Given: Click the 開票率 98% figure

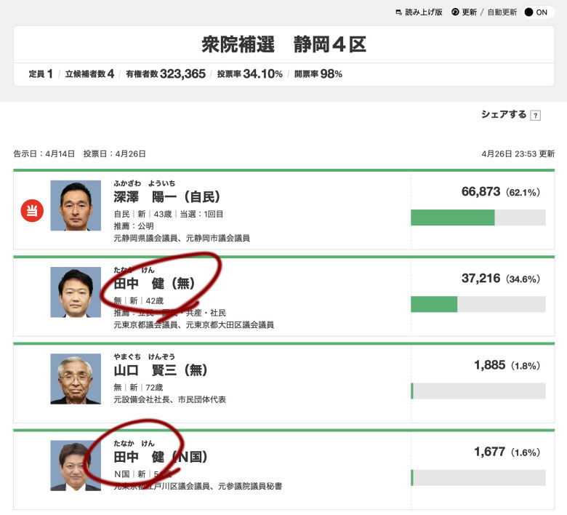Looking at the screenshot, I should (318, 73).
